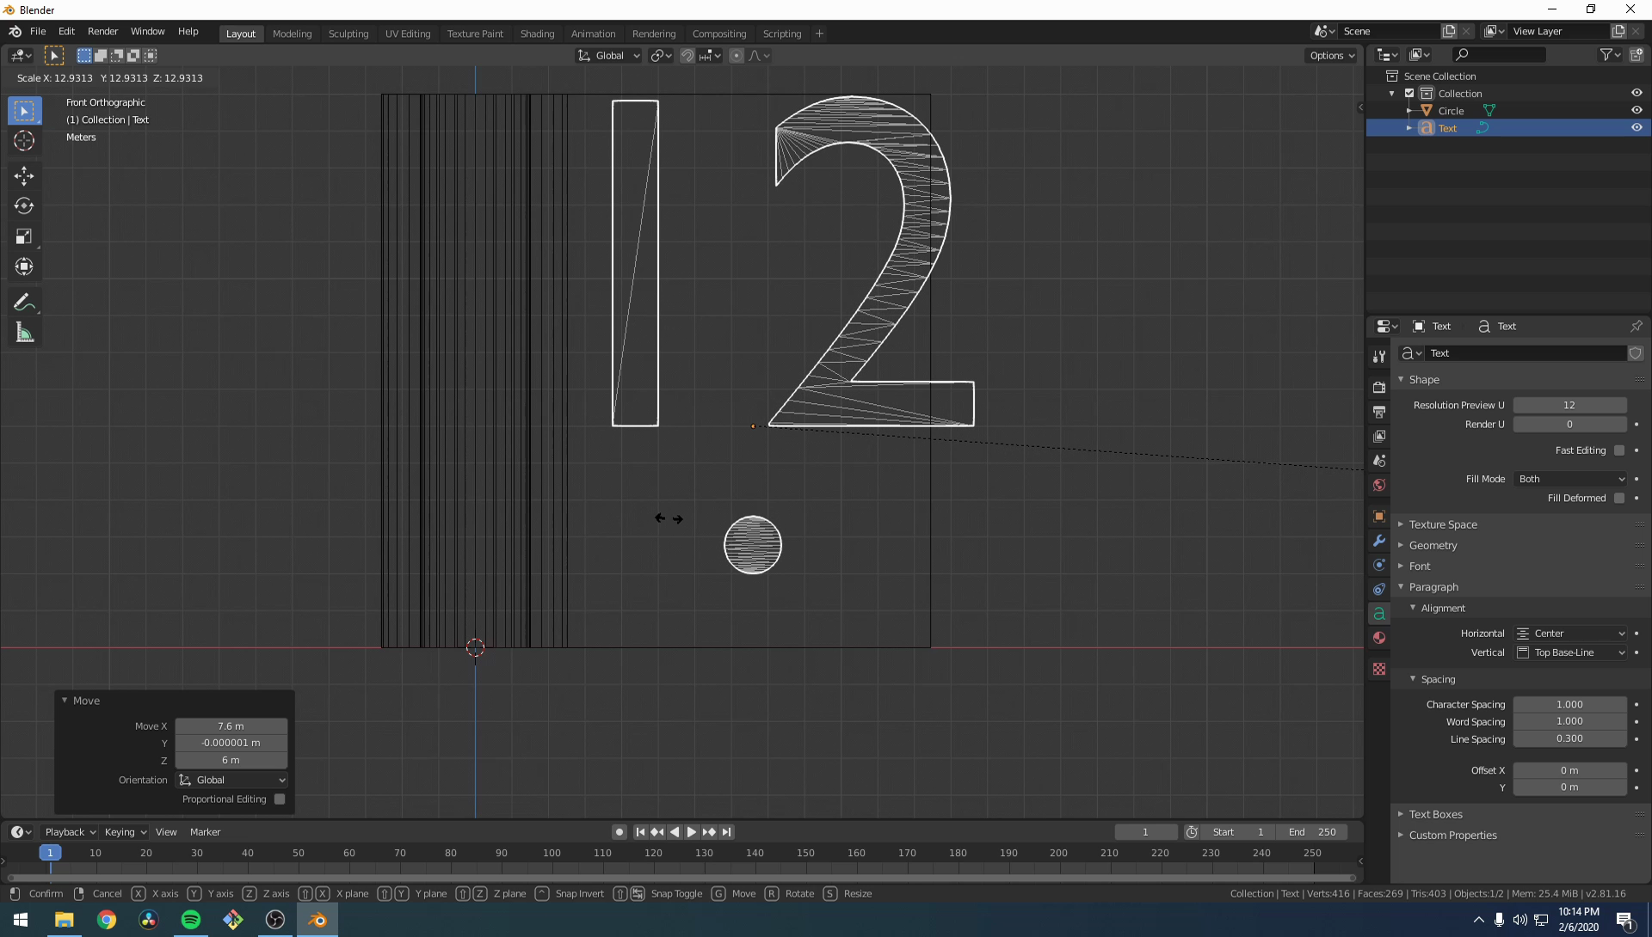Open the timeline Playback menu
1652x937 pixels.
70,832
